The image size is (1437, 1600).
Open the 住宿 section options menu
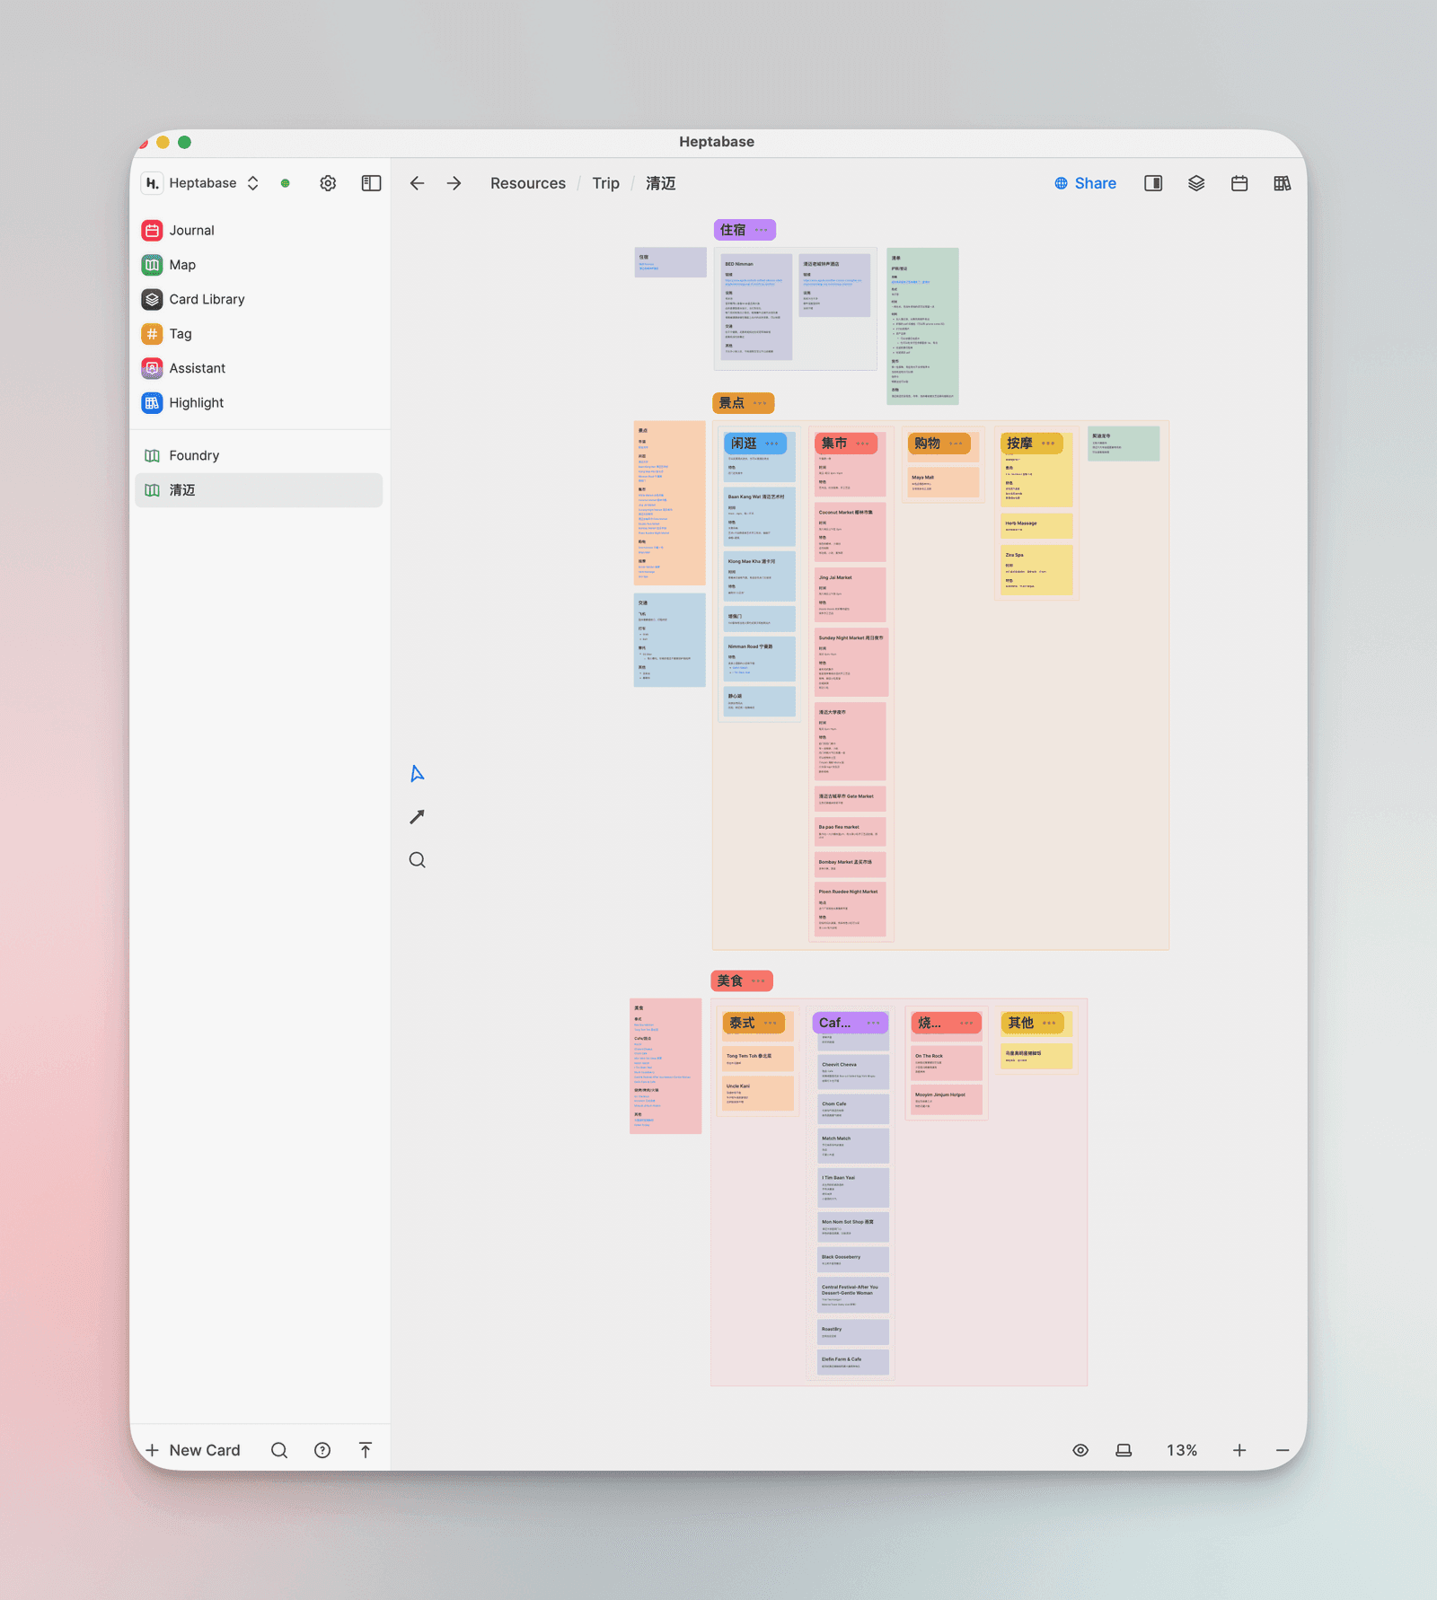click(762, 230)
